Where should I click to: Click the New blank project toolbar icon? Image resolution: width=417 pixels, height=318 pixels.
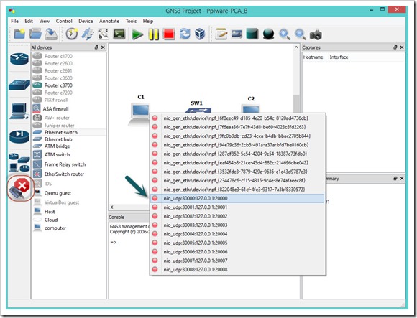pyautogui.click(x=19, y=34)
